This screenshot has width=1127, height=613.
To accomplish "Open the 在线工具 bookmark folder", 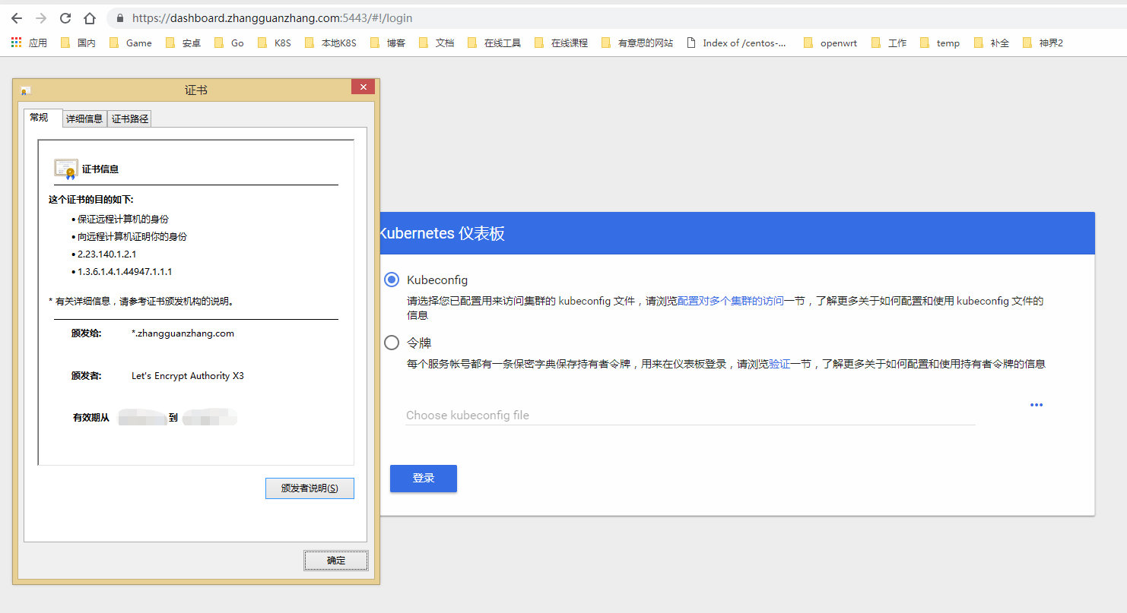I will click(x=494, y=43).
